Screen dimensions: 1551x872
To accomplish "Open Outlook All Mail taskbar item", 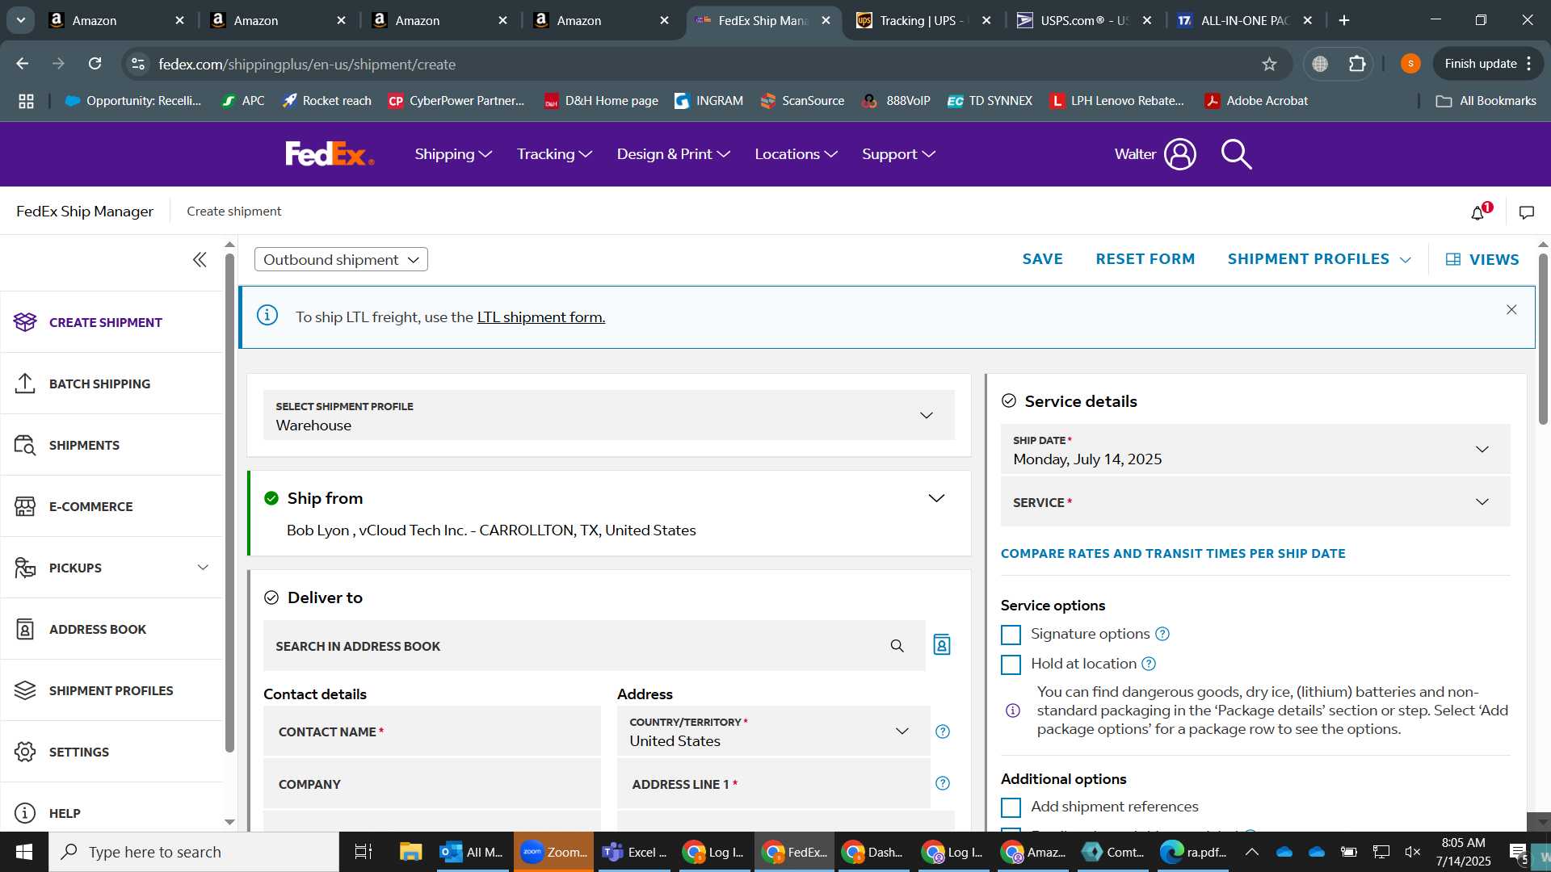I will tap(473, 852).
